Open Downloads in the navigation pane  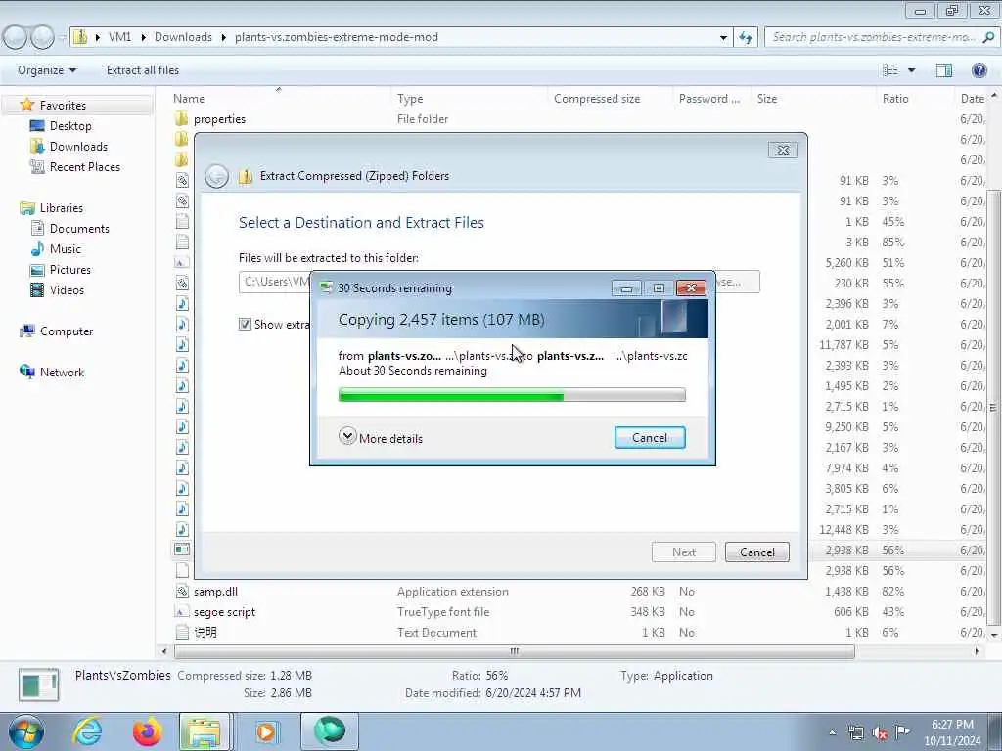[x=78, y=147]
